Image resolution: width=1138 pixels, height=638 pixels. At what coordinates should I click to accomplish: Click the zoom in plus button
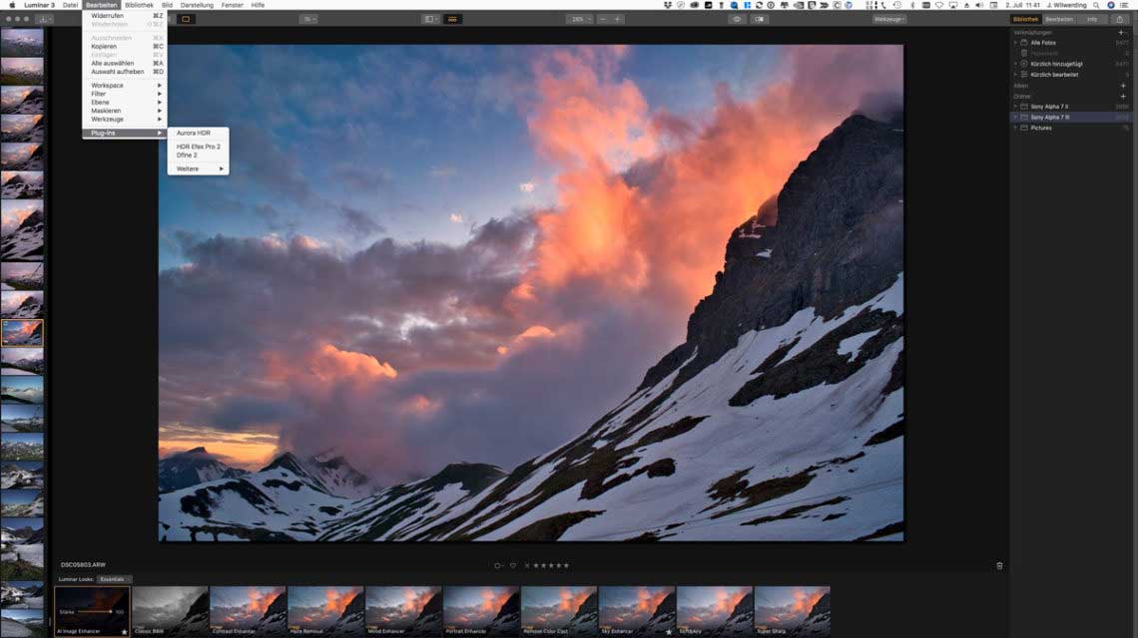click(618, 19)
